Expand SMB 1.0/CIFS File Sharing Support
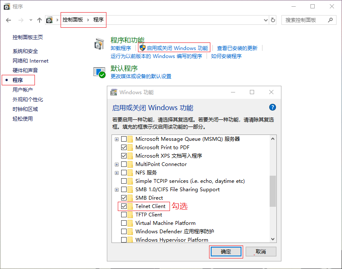 pos(117,189)
